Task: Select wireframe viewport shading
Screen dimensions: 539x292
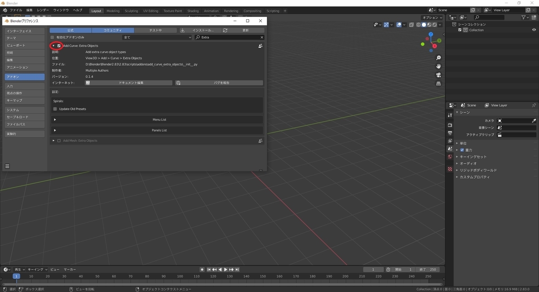Action: point(419,25)
